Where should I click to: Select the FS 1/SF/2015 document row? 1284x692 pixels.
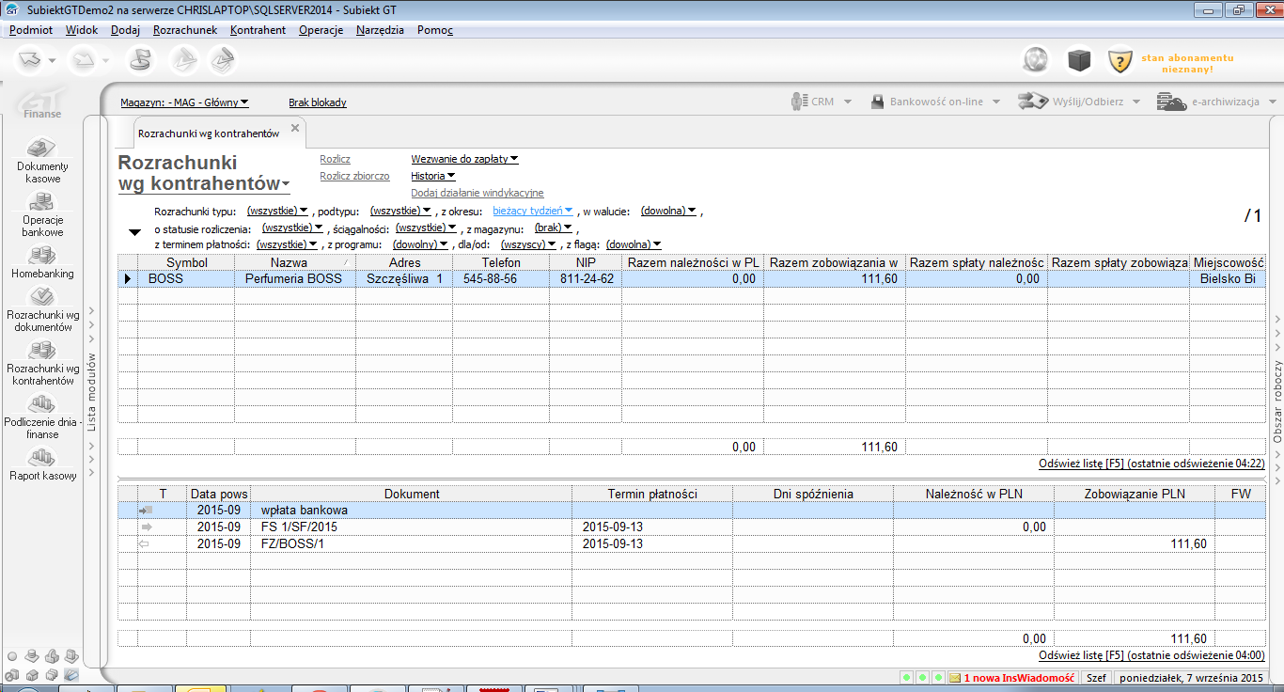point(691,527)
